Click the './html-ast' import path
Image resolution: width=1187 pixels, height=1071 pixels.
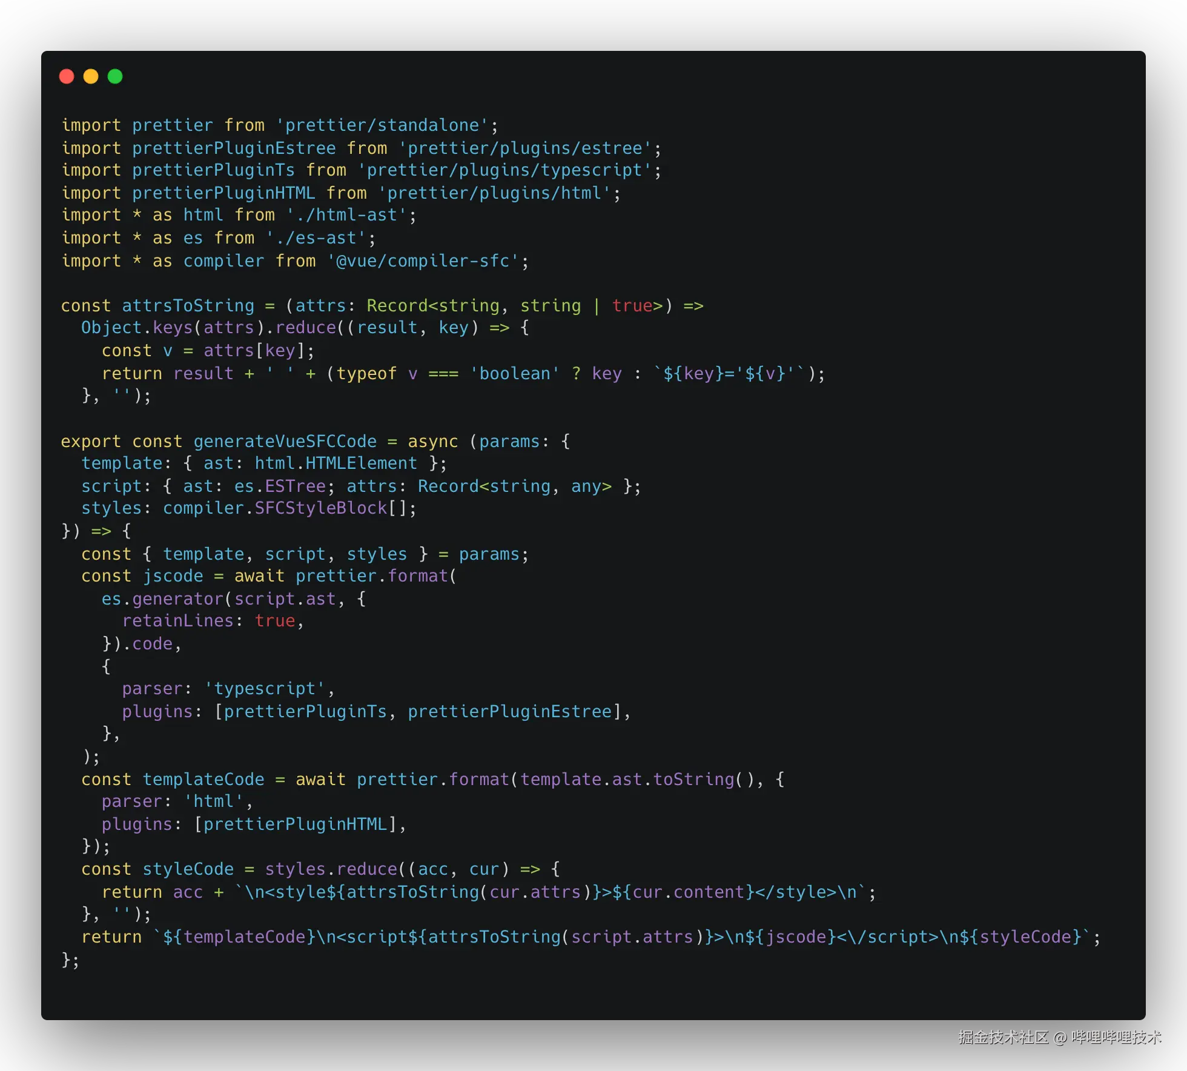pyautogui.click(x=346, y=215)
